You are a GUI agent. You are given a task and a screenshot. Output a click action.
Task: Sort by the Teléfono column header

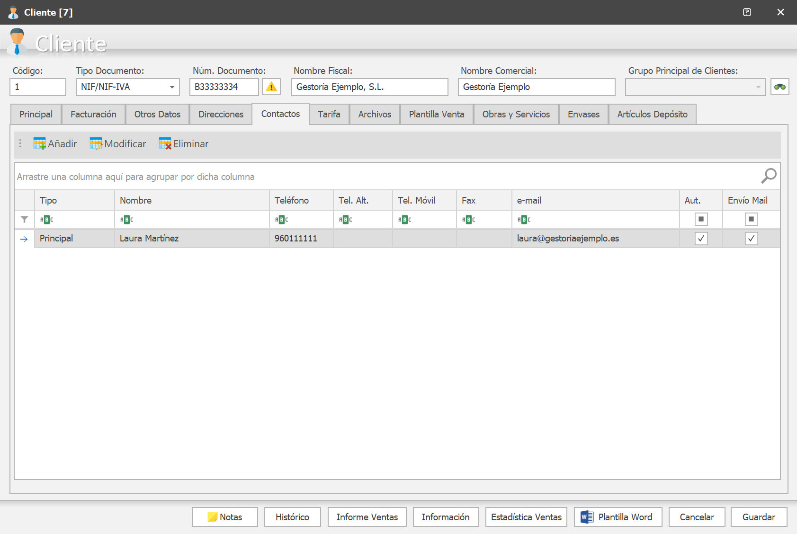pos(301,200)
